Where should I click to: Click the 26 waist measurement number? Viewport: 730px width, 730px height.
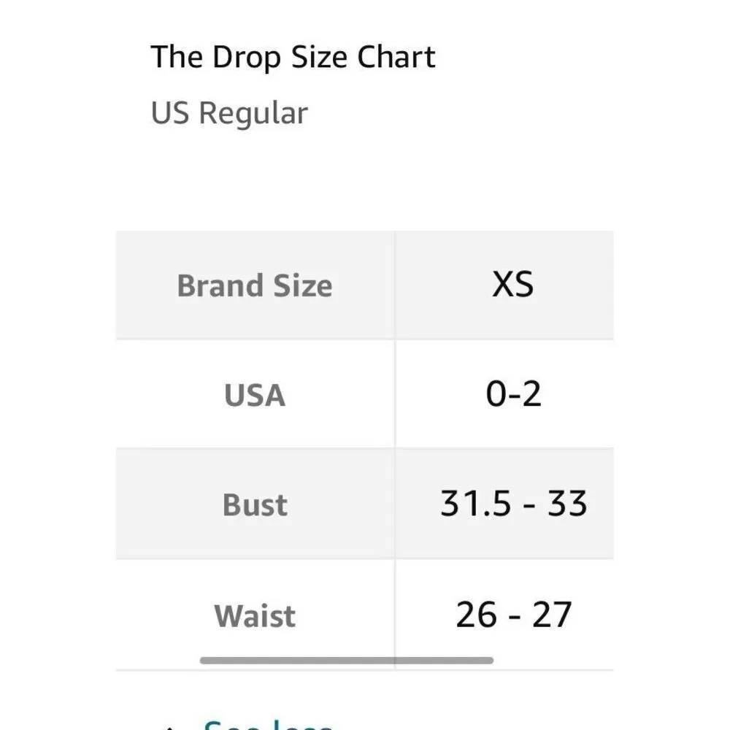click(x=476, y=615)
